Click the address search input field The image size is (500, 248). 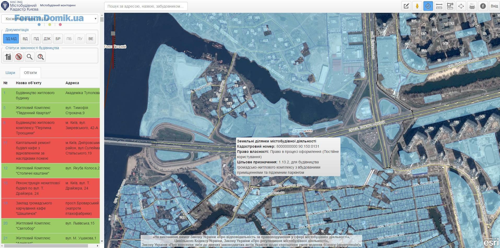[146, 6]
